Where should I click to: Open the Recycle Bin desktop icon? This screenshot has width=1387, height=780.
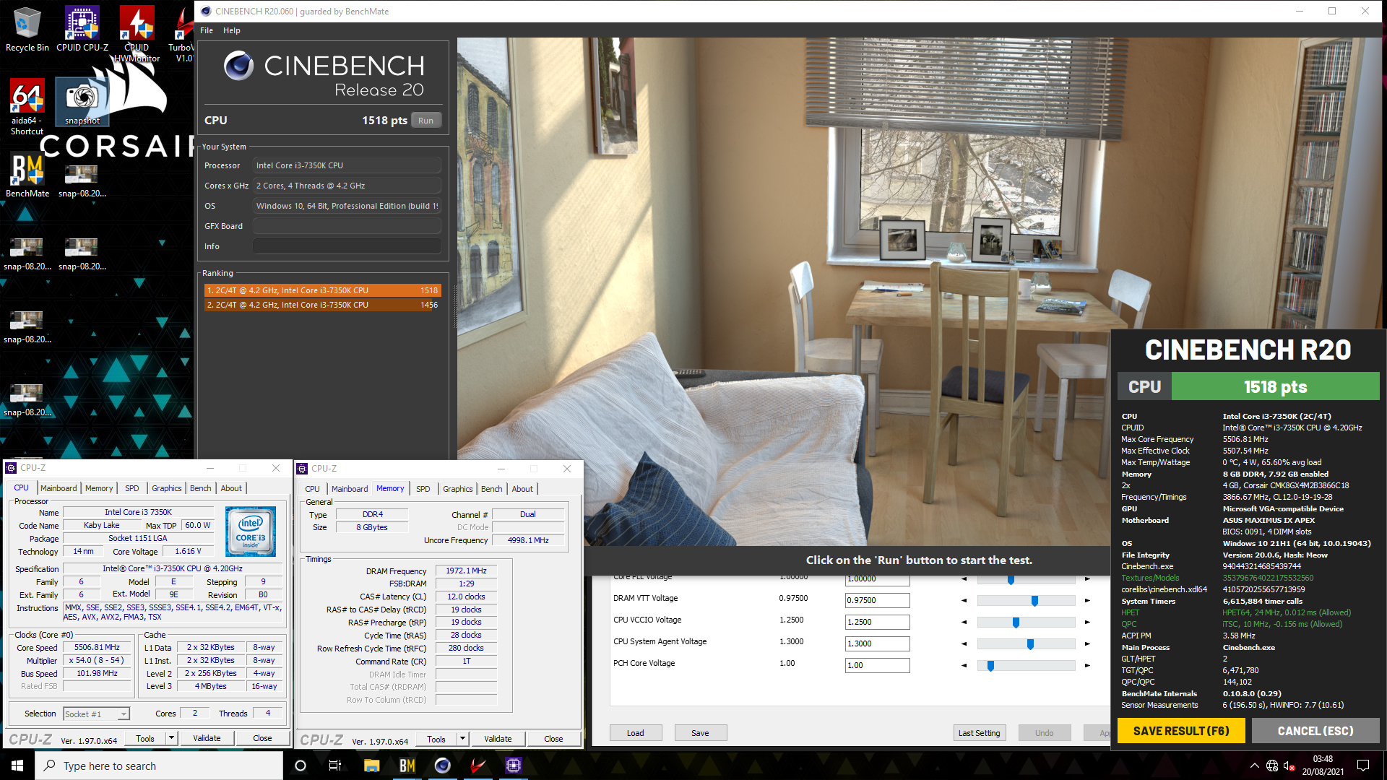pyautogui.click(x=27, y=29)
